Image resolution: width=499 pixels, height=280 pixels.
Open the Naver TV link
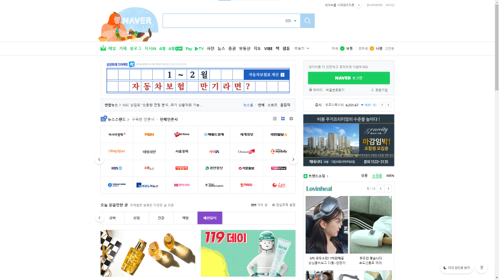(x=199, y=49)
